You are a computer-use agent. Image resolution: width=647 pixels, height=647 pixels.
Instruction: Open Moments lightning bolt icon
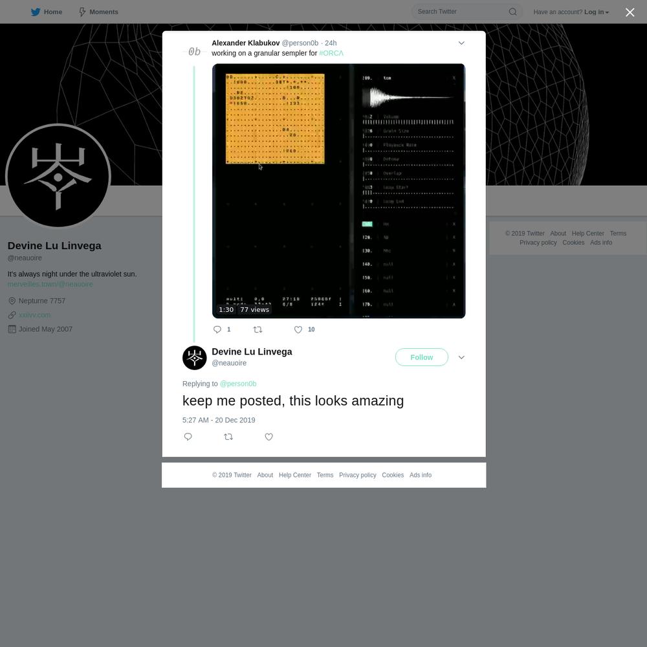tap(82, 12)
